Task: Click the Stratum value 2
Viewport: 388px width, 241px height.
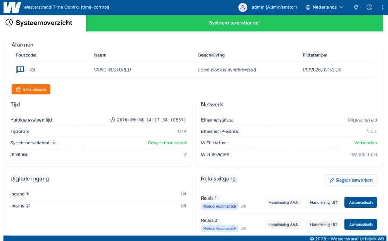Action: (x=185, y=154)
